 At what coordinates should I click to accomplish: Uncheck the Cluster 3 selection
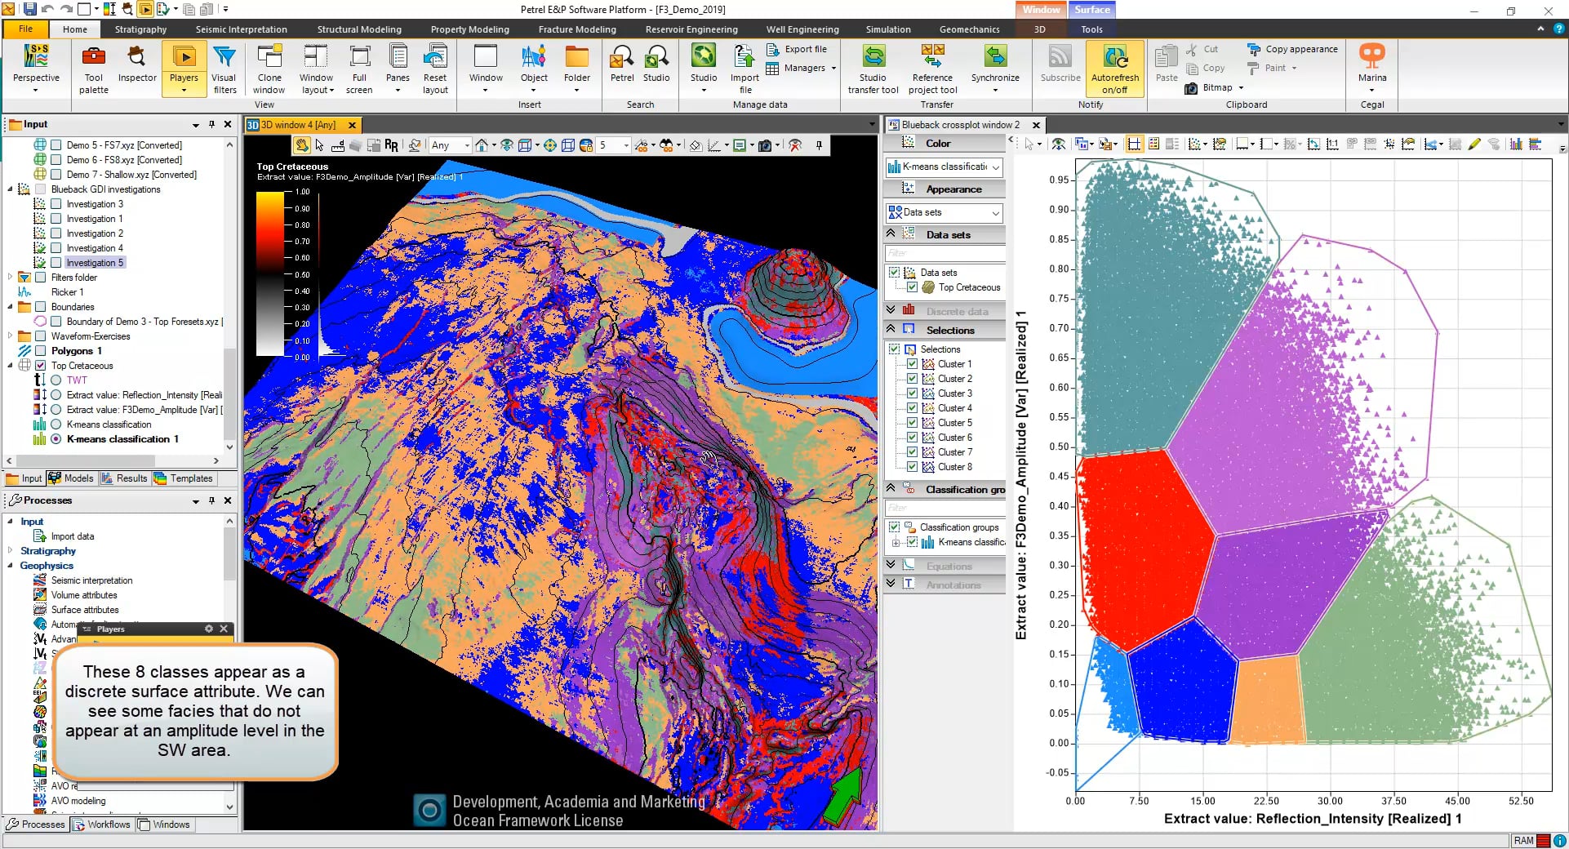click(x=912, y=393)
